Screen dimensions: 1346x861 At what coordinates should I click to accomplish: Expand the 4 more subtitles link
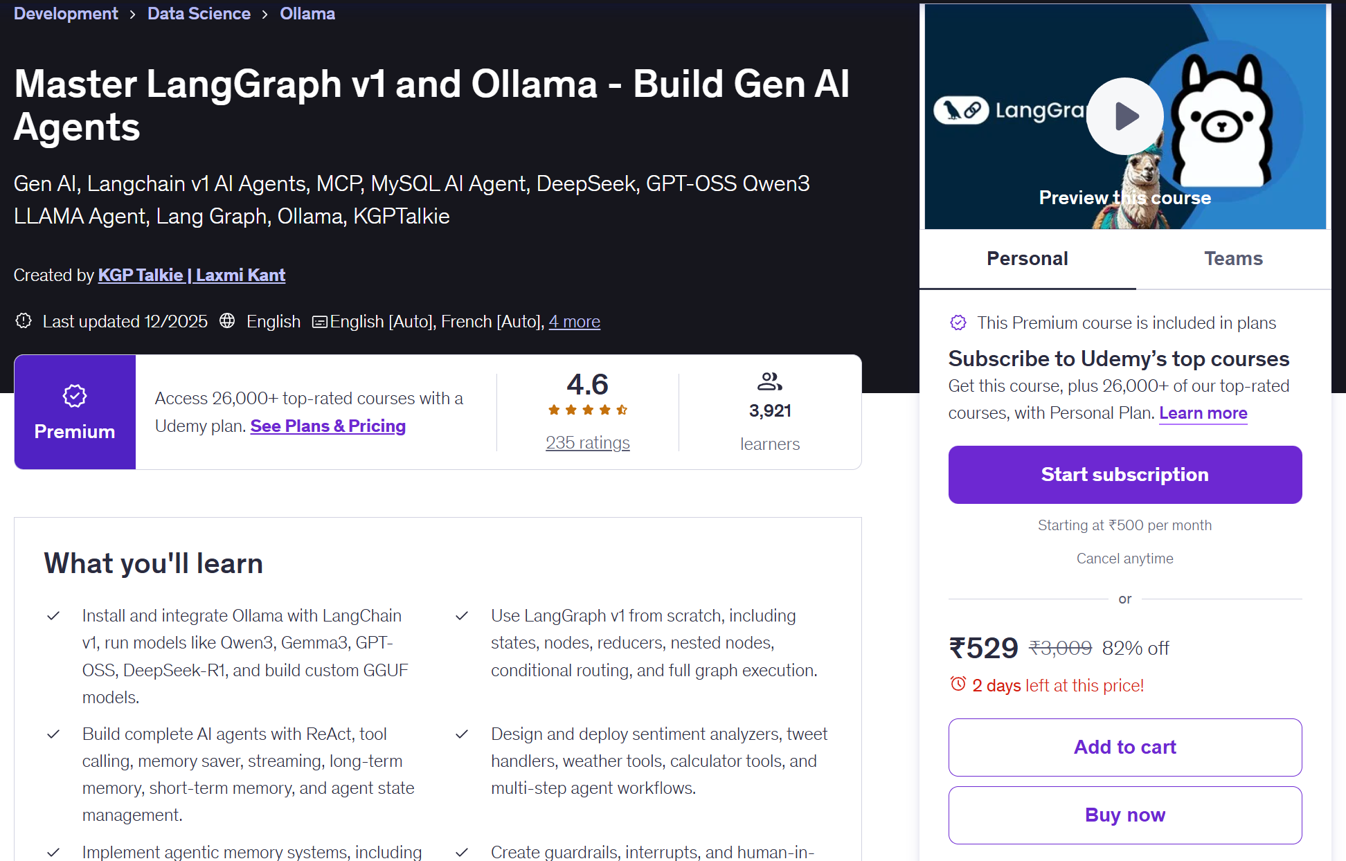pos(574,322)
